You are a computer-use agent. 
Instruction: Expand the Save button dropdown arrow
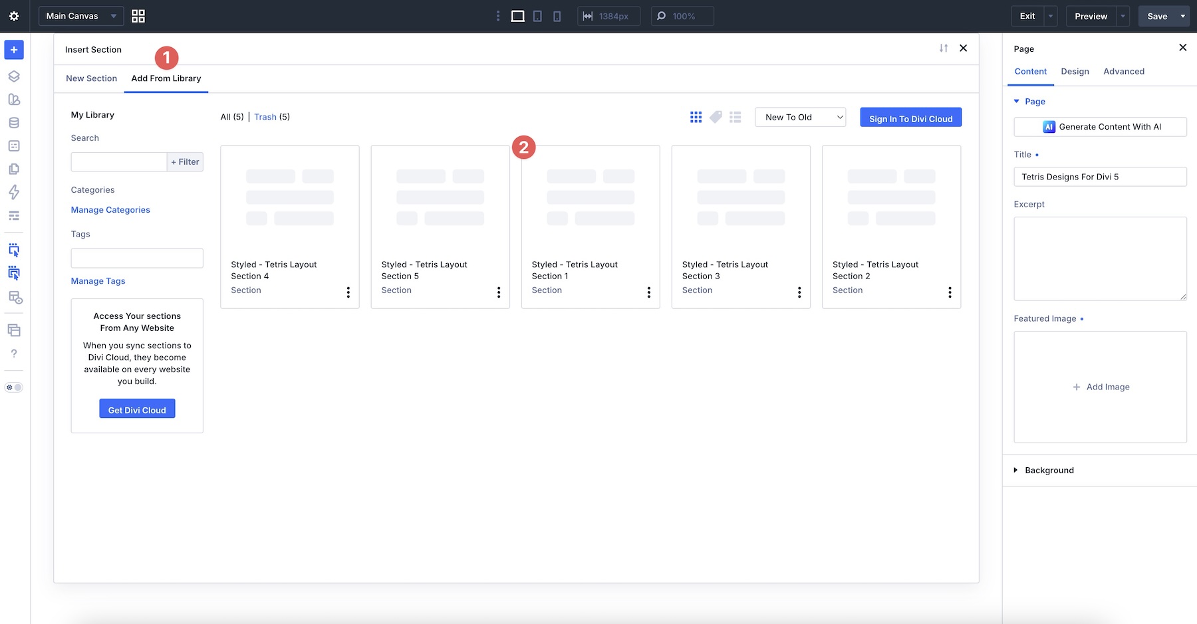click(1183, 16)
